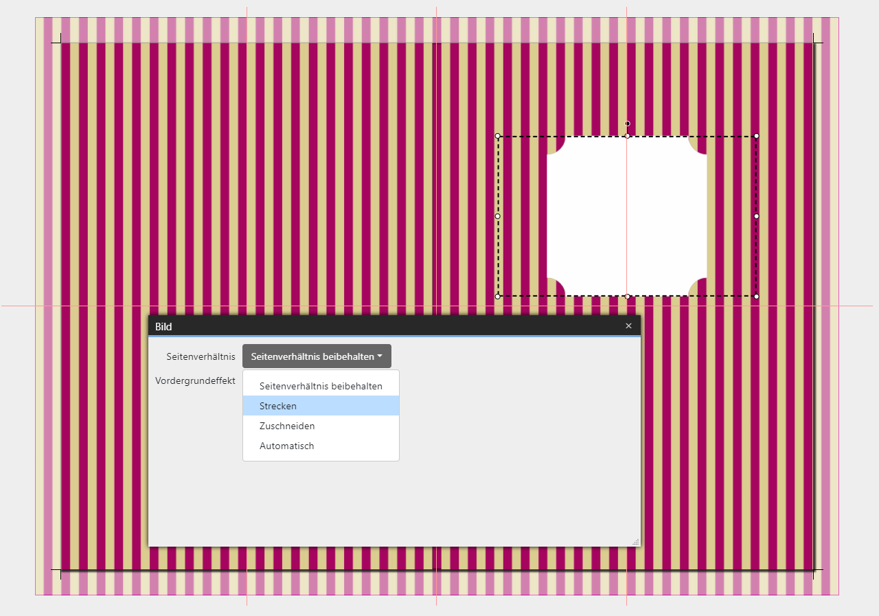Click the top-middle resize handle of the image frame
Screen dimensions: 879x616
[627, 136]
